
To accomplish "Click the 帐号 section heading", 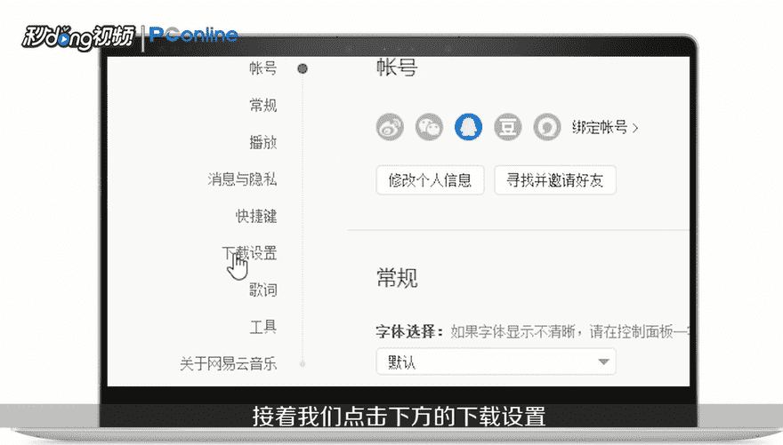I will [x=397, y=68].
